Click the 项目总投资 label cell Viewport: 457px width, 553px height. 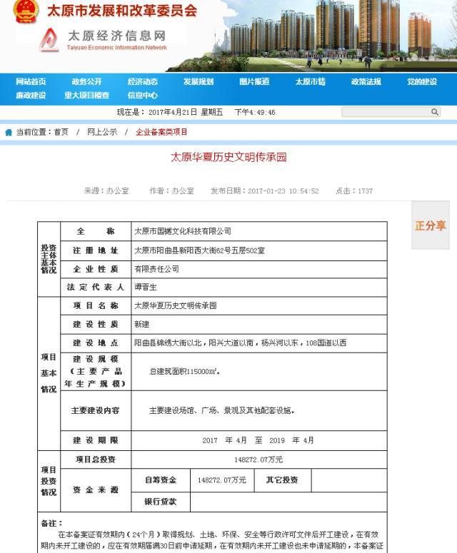pyautogui.click(x=96, y=460)
